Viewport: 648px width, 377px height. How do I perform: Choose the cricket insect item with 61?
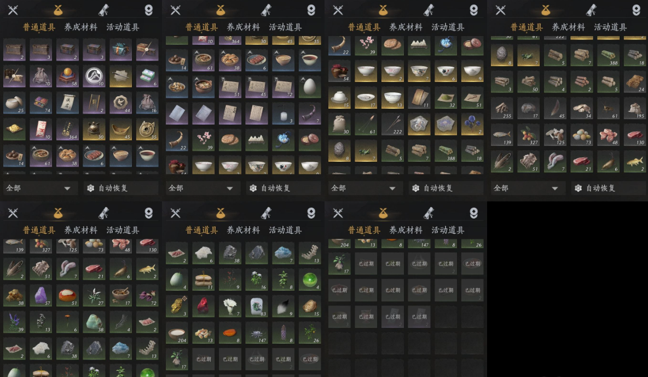(609, 109)
